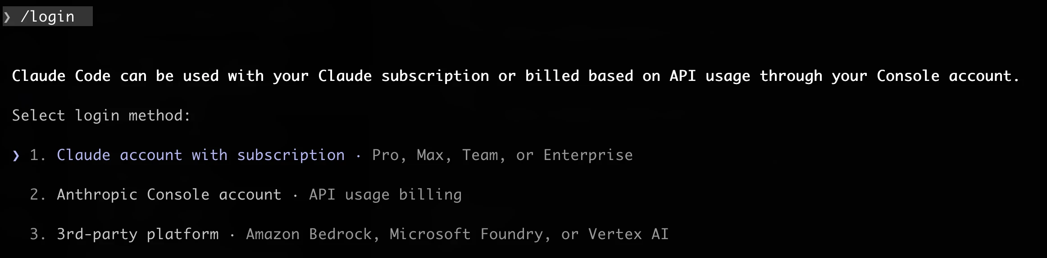Click number 1 of the login list

point(37,156)
